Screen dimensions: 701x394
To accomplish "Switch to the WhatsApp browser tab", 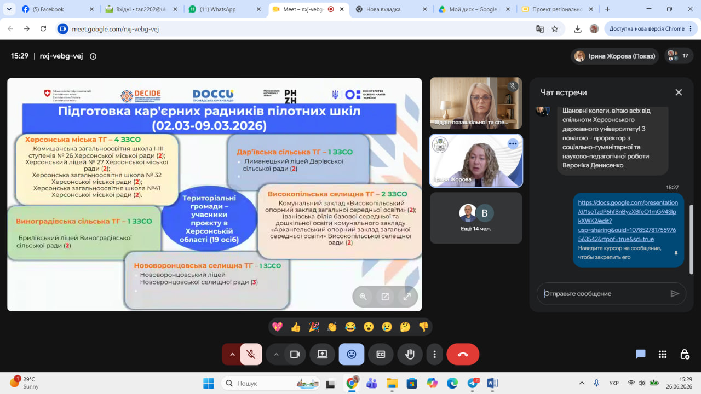I will click(223, 9).
